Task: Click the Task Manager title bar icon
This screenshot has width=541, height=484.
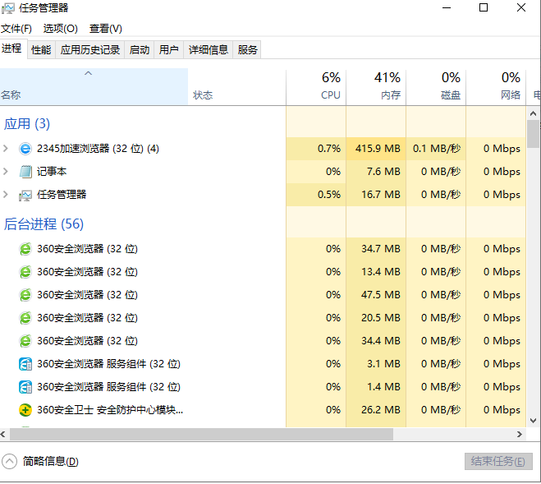Action: 8,8
